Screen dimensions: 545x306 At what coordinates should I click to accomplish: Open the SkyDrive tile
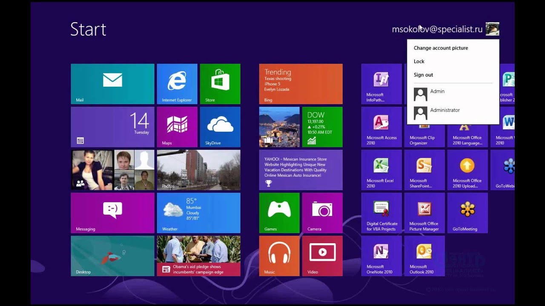tap(220, 127)
